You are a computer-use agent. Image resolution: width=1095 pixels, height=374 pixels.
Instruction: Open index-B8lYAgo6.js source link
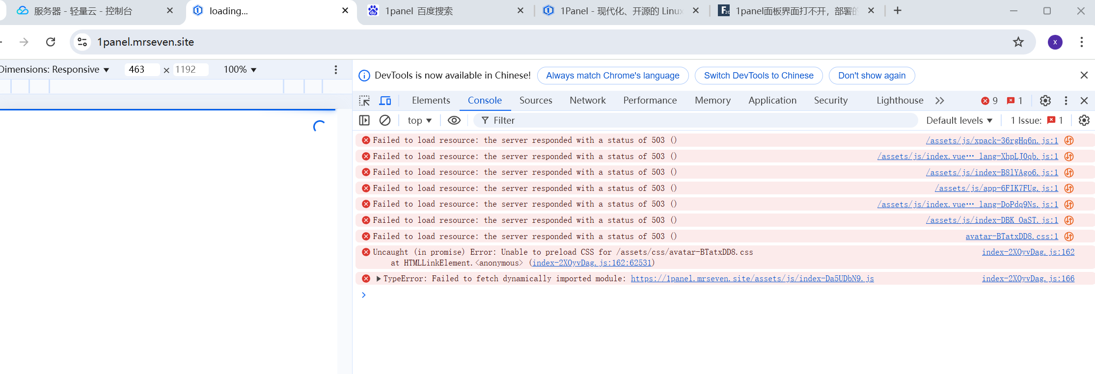(x=992, y=173)
